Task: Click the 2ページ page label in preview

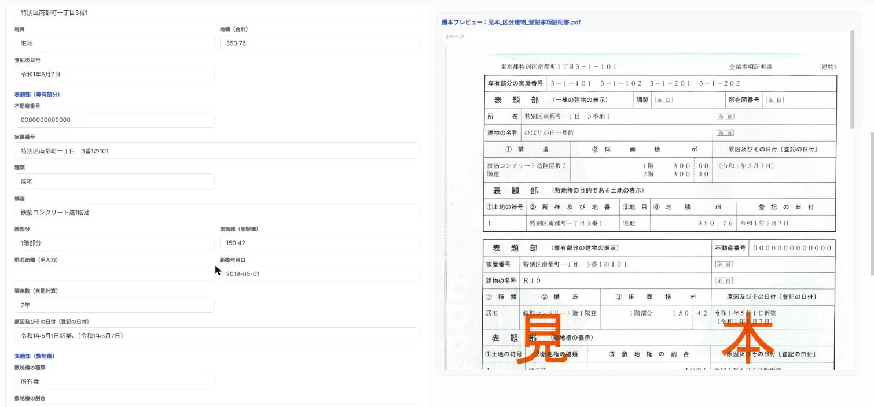Action: 454,36
